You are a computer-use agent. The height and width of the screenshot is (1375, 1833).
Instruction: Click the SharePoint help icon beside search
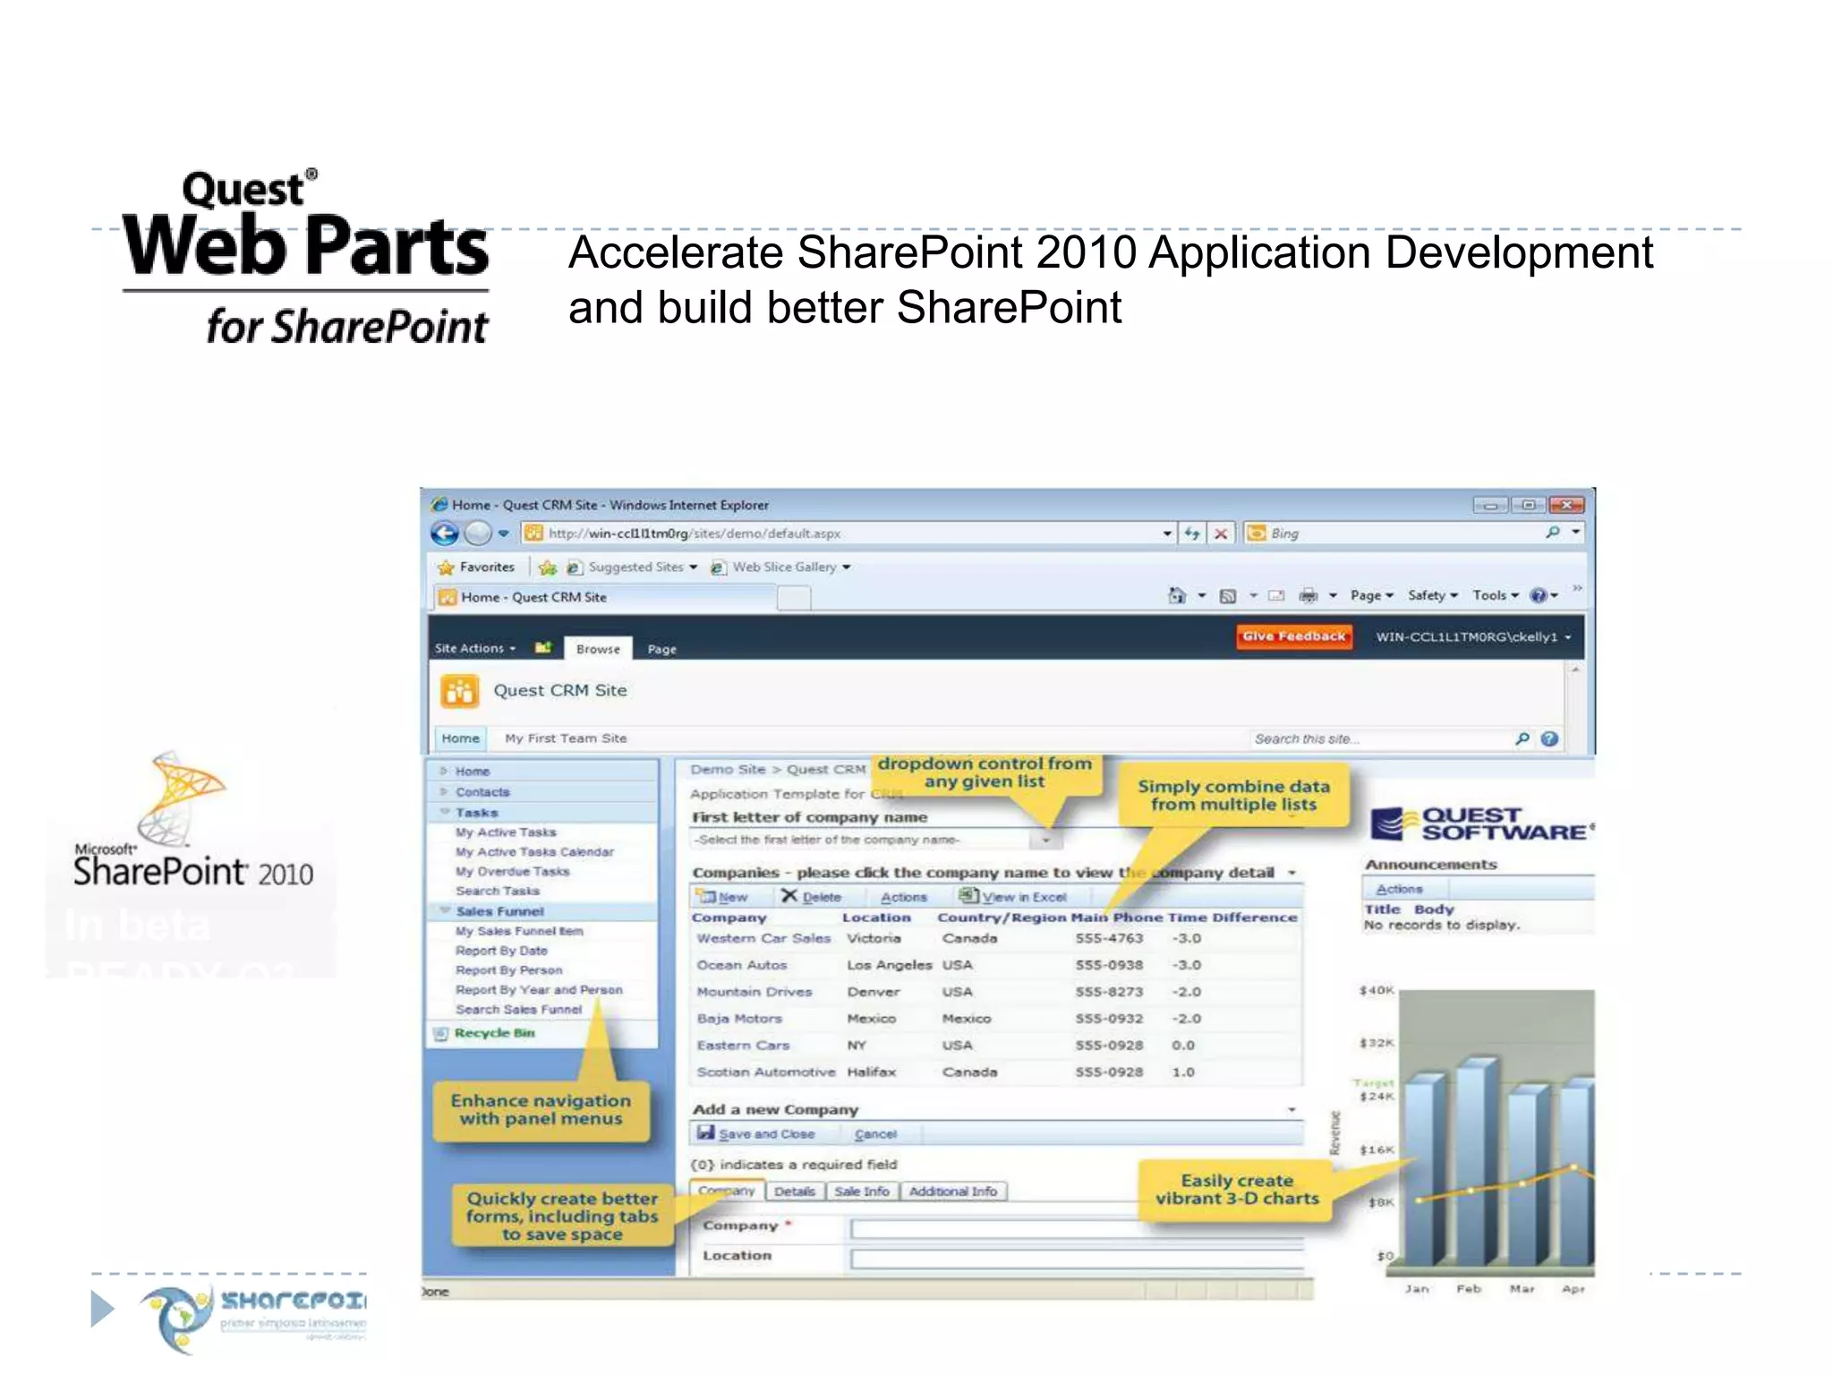coord(1550,739)
